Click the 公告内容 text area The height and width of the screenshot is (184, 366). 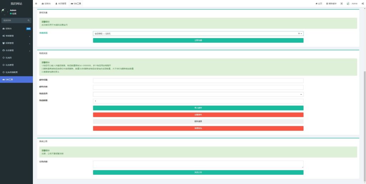click(x=198, y=164)
